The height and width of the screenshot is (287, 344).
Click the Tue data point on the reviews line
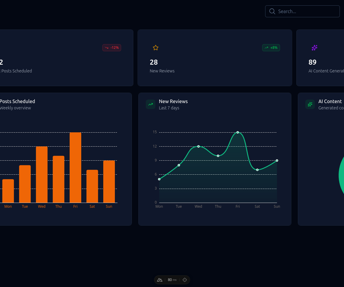pos(179,165)
